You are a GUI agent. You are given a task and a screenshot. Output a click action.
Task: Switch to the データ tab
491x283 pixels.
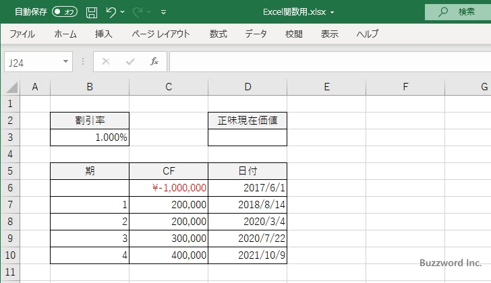[x=256, y=34]
